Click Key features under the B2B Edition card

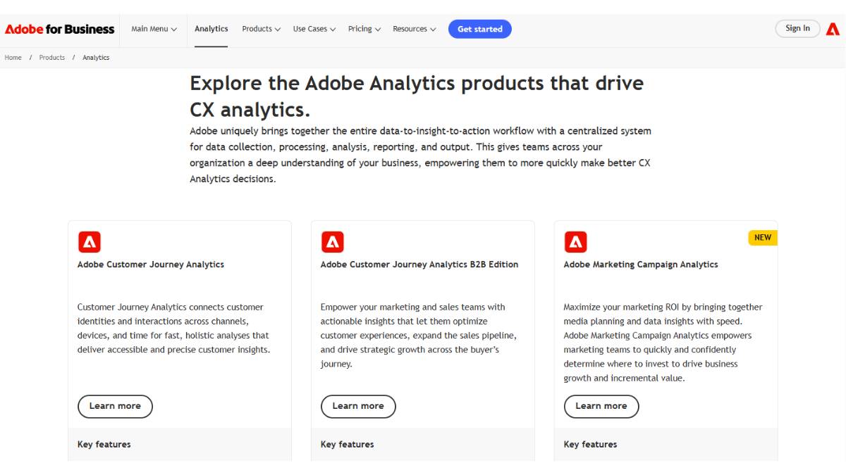pos(348,445)
